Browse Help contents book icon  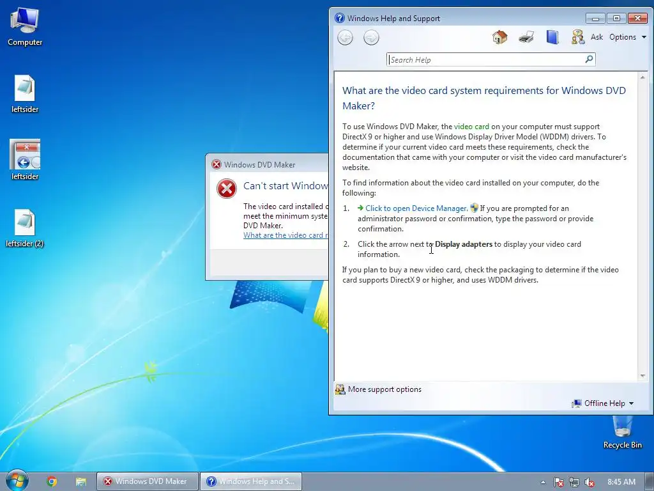(x=552, y=37)
